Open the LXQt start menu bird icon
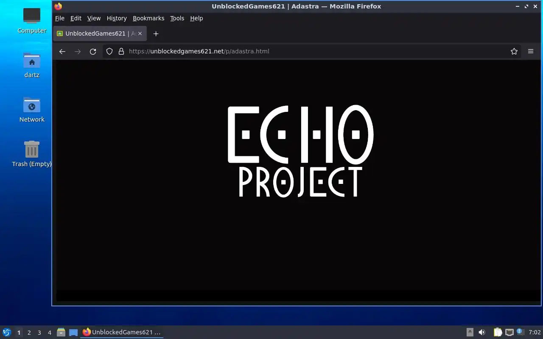The image size is (543, 339). (x=6, y=332)
